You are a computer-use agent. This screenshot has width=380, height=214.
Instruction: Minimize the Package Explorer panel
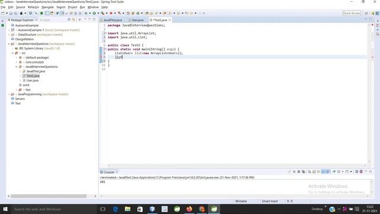pos(90,20)
